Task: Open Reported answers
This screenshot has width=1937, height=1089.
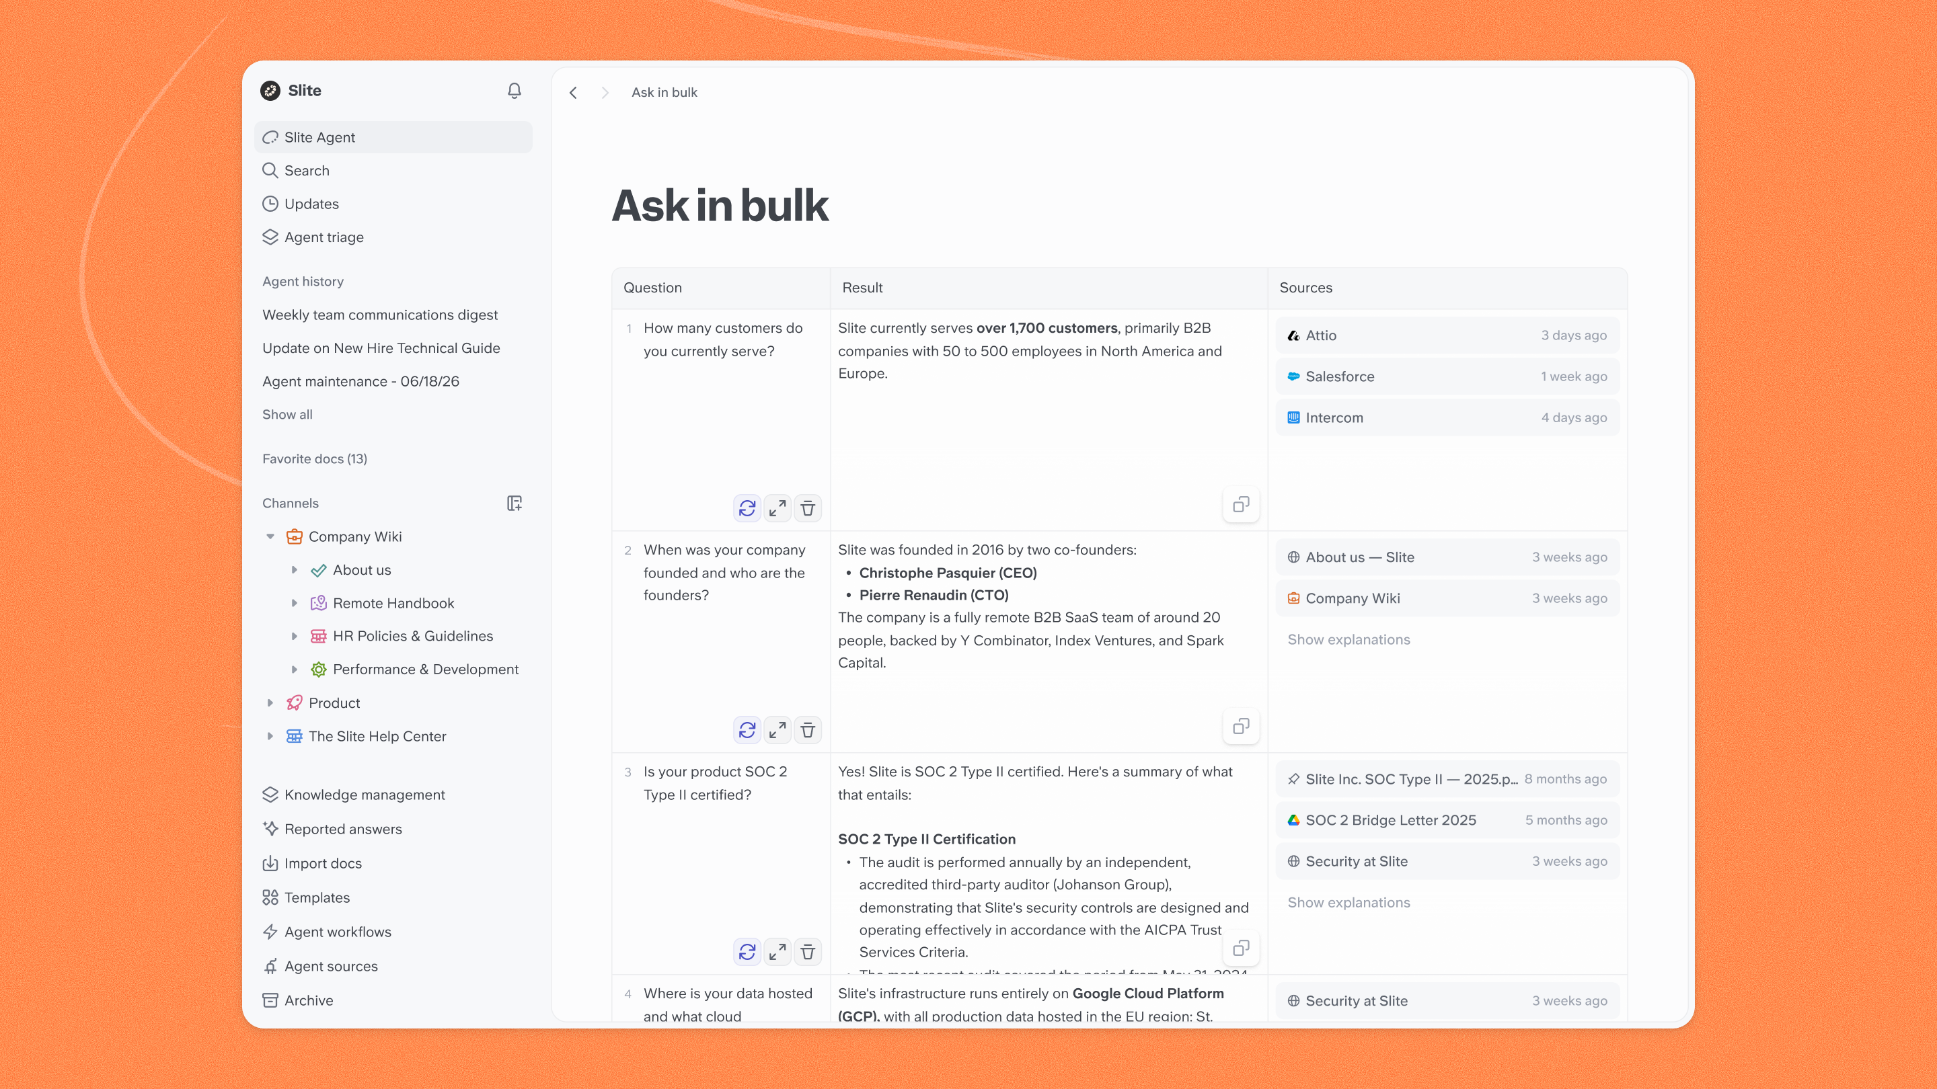Action: click(393, 829)
